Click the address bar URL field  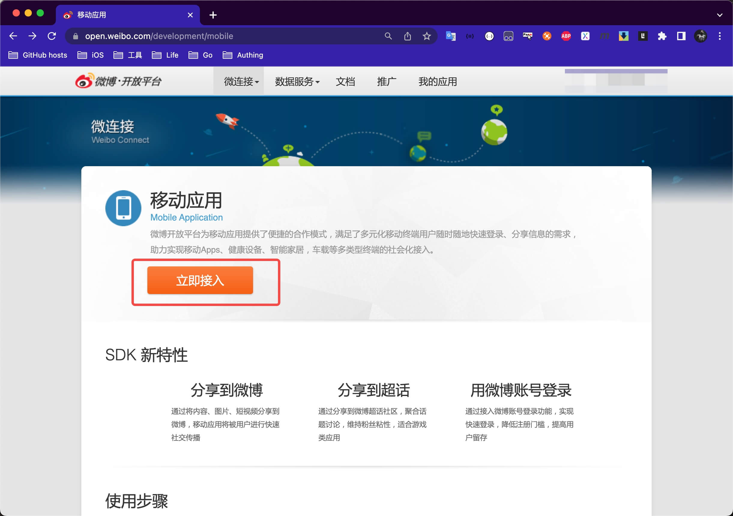(x=224, y=36)
